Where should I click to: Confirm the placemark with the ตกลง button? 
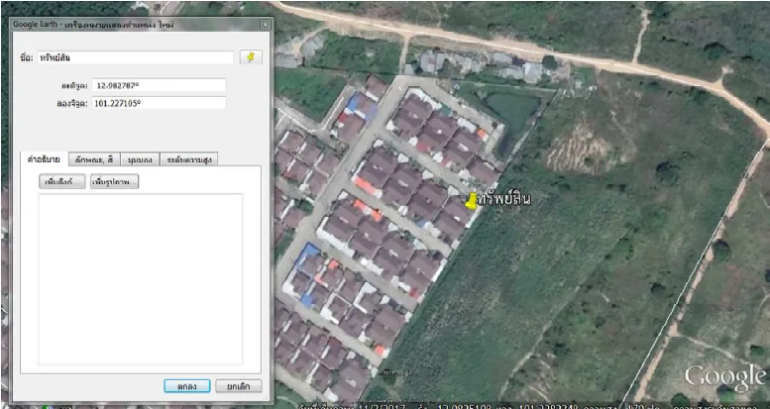click(x=187, y=386)
